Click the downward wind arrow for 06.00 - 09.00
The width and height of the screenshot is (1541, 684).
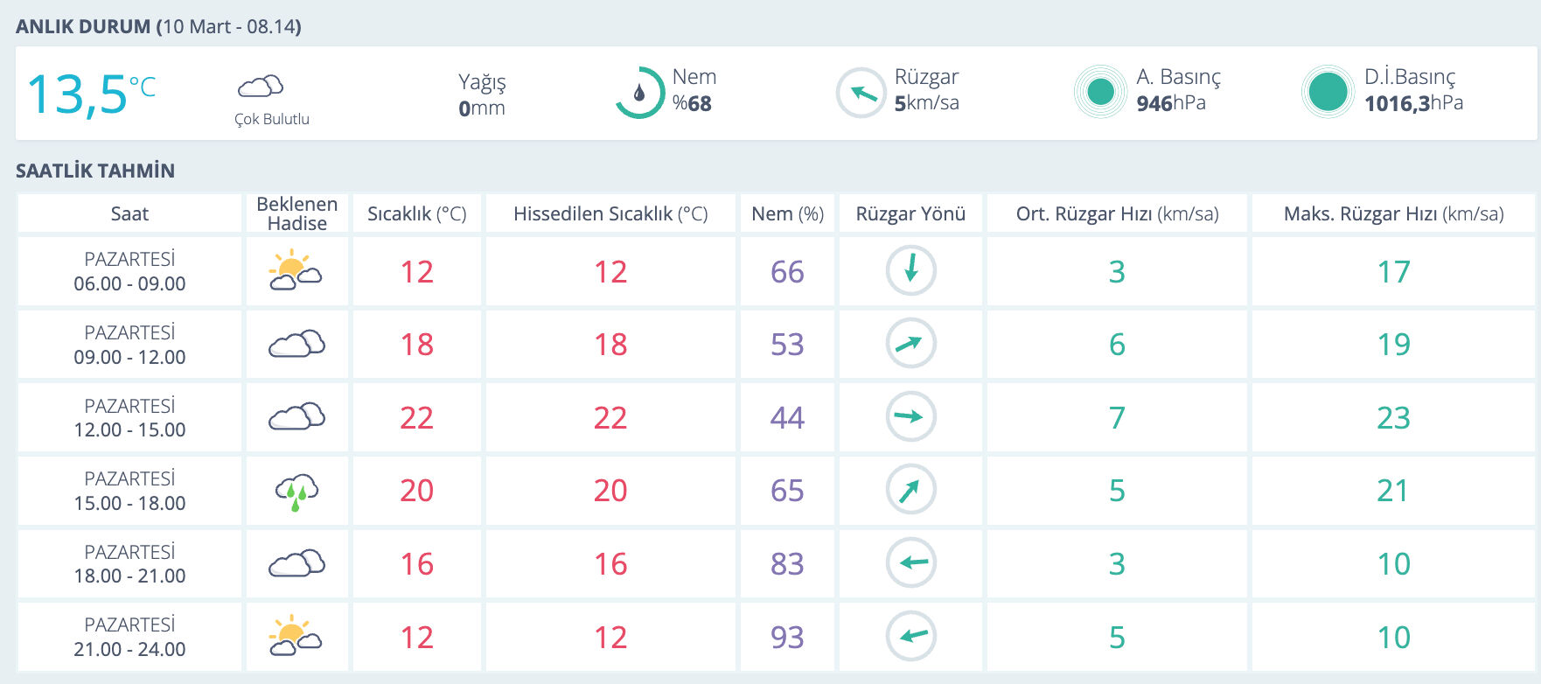tap(910, 270)
